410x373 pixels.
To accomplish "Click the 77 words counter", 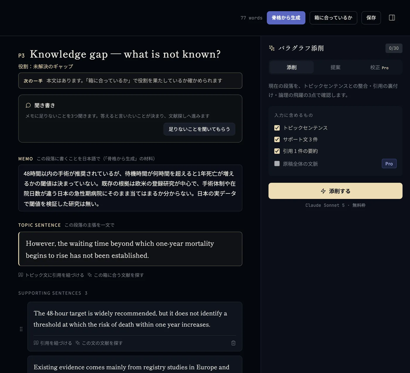I will (252, 18).
